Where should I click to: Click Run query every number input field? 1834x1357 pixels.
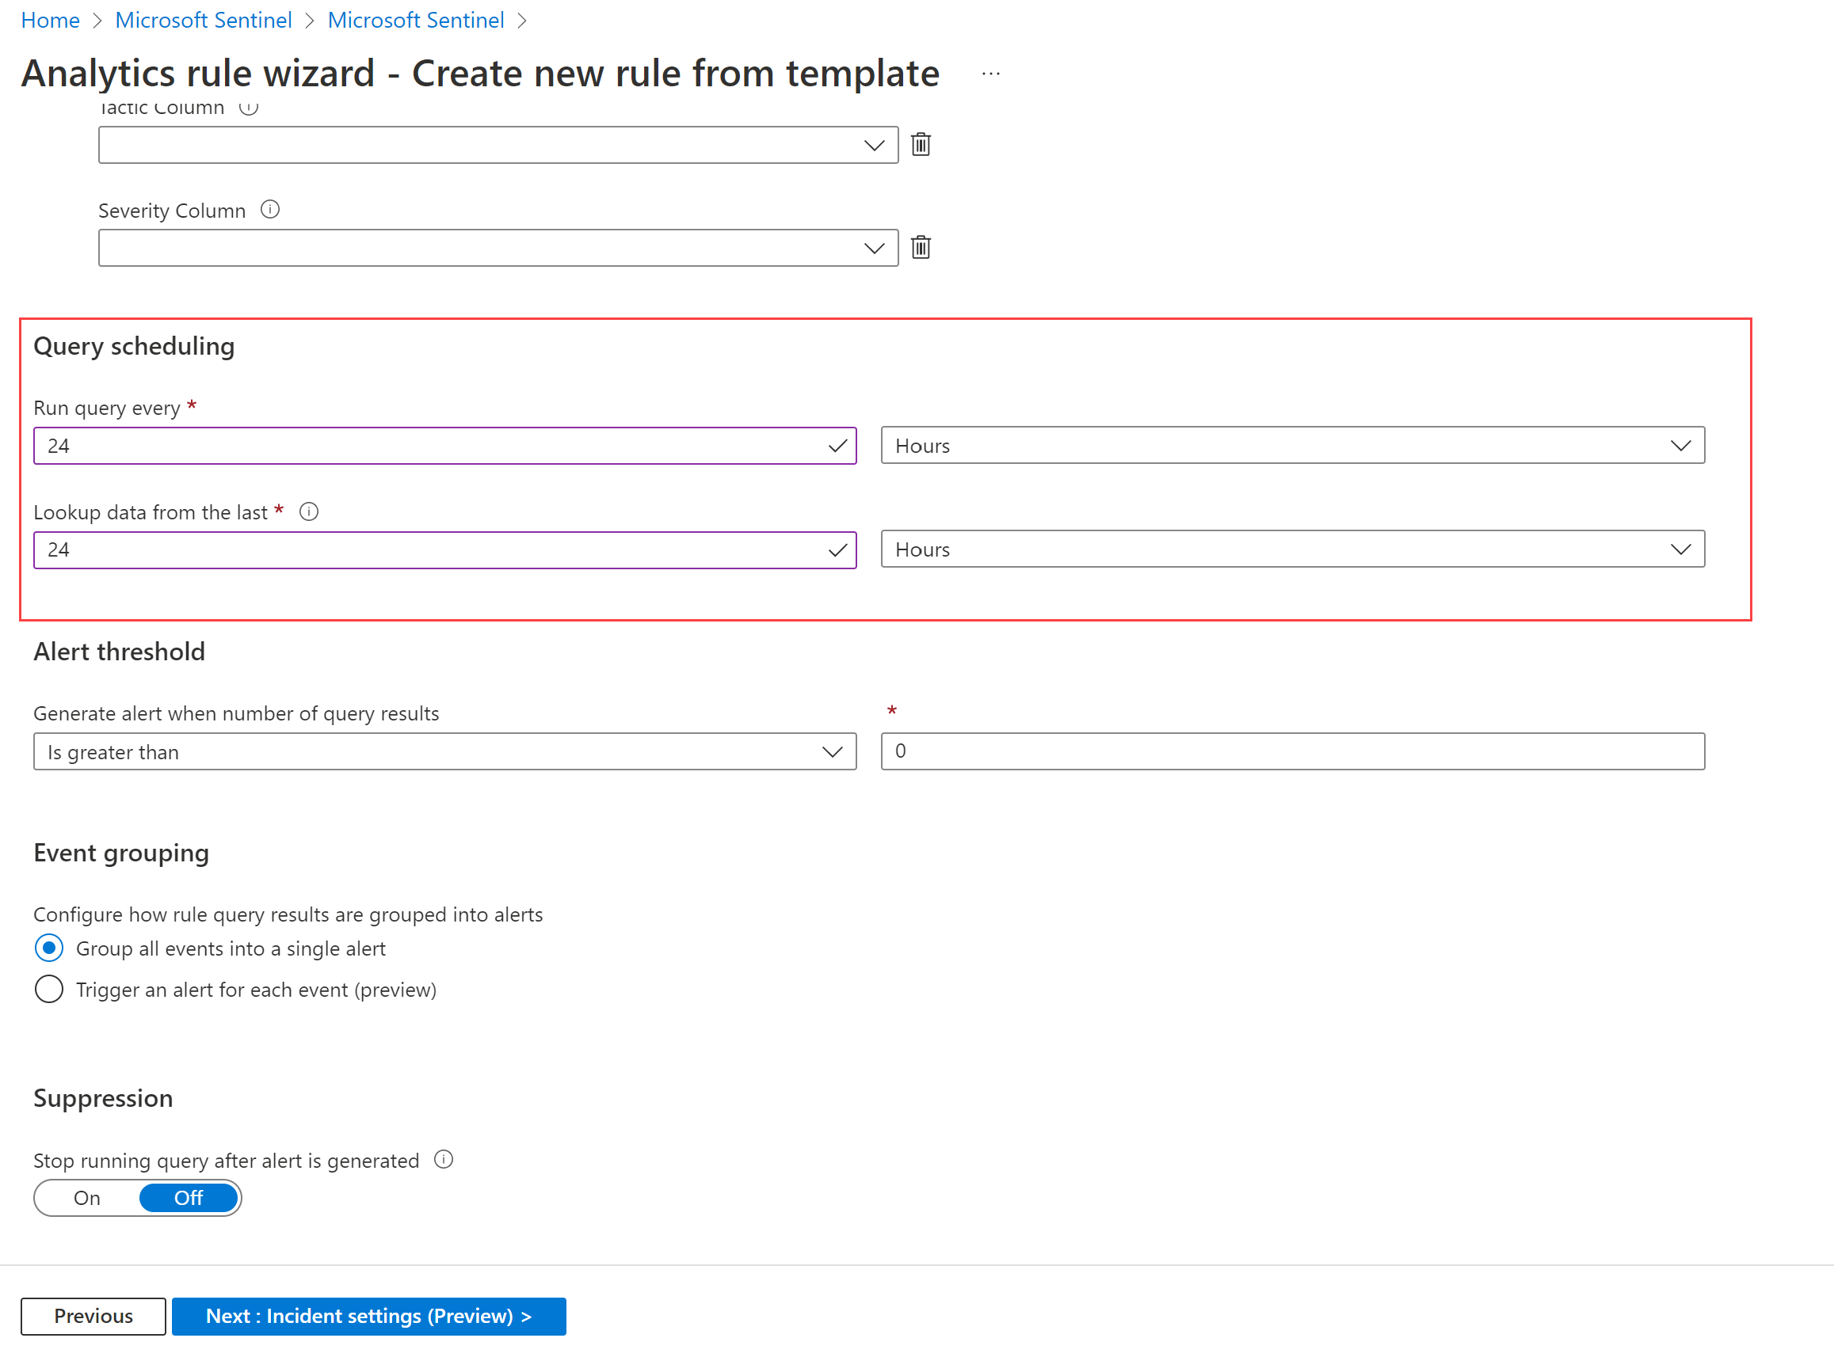click(x=445, y=445)
